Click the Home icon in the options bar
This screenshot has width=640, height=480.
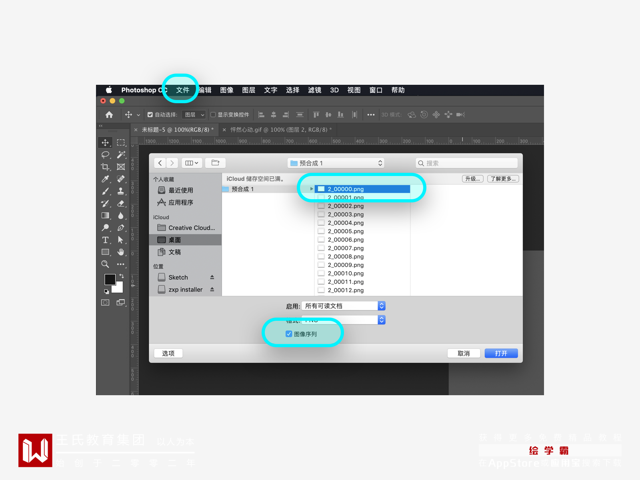(x=109, y=115)
